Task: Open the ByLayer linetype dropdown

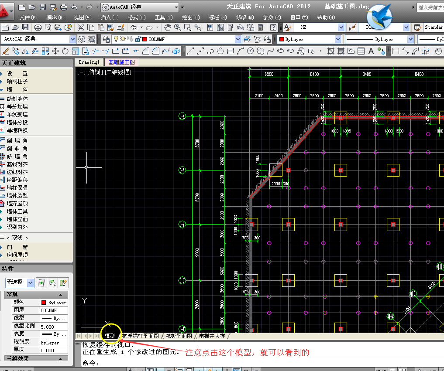Action: point(410,39)
